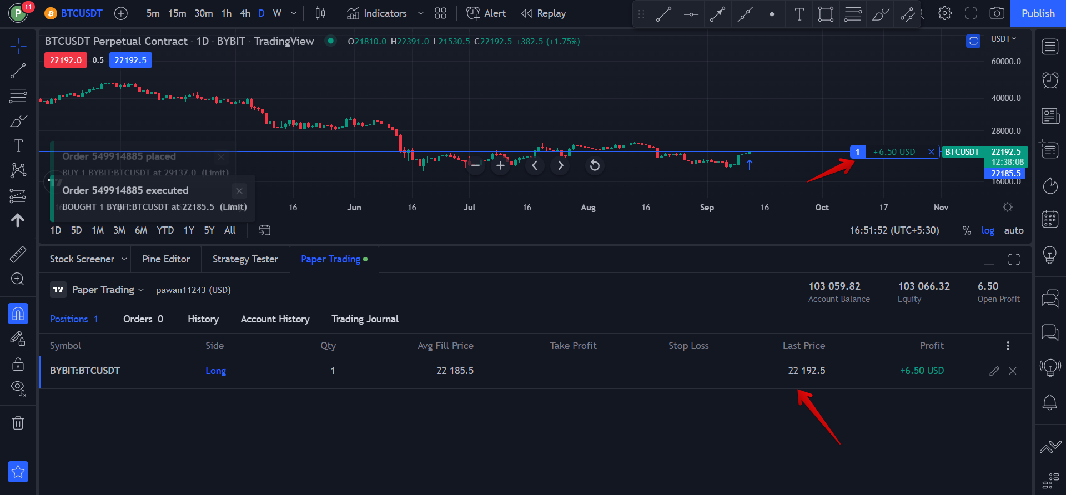Image resolution: width=1066 pixels, height=495 pixels.
Task: Reset chart view with circular arrow
Action: click(595, 165)
